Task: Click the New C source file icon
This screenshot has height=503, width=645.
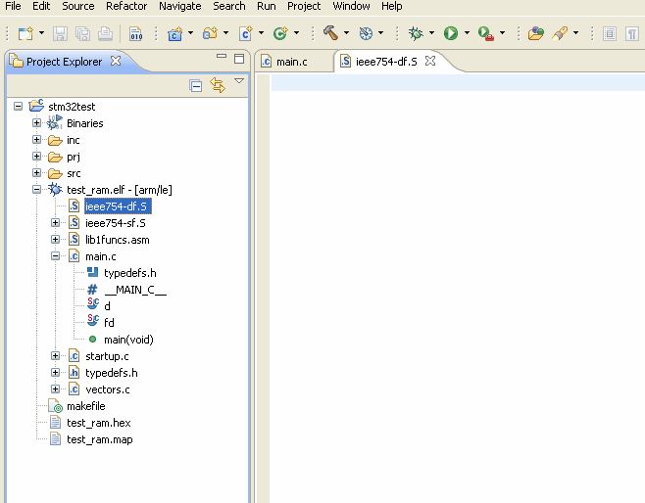Action: tap(246, 33)
